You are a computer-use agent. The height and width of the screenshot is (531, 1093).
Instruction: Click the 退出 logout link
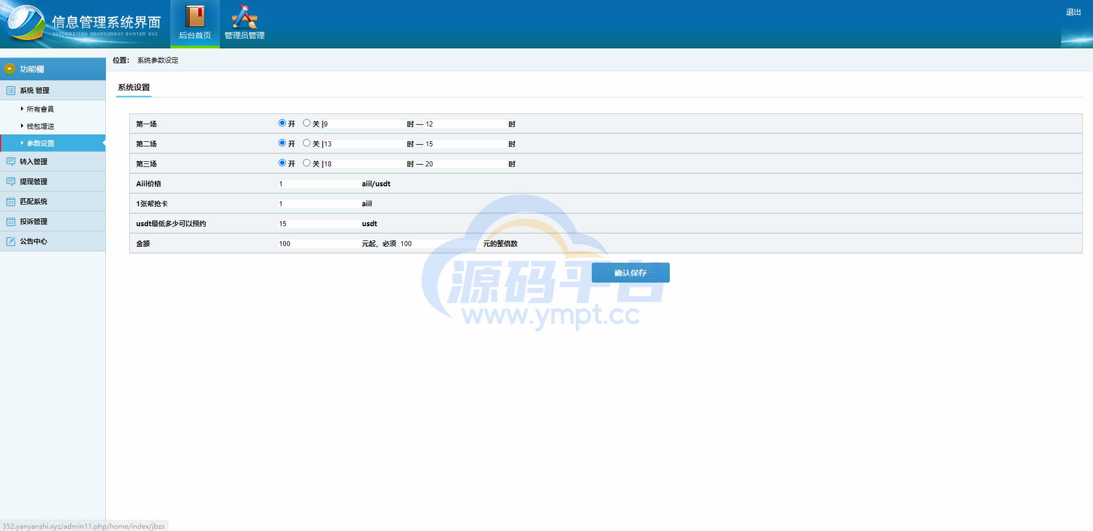click(x=1074, y=12)
